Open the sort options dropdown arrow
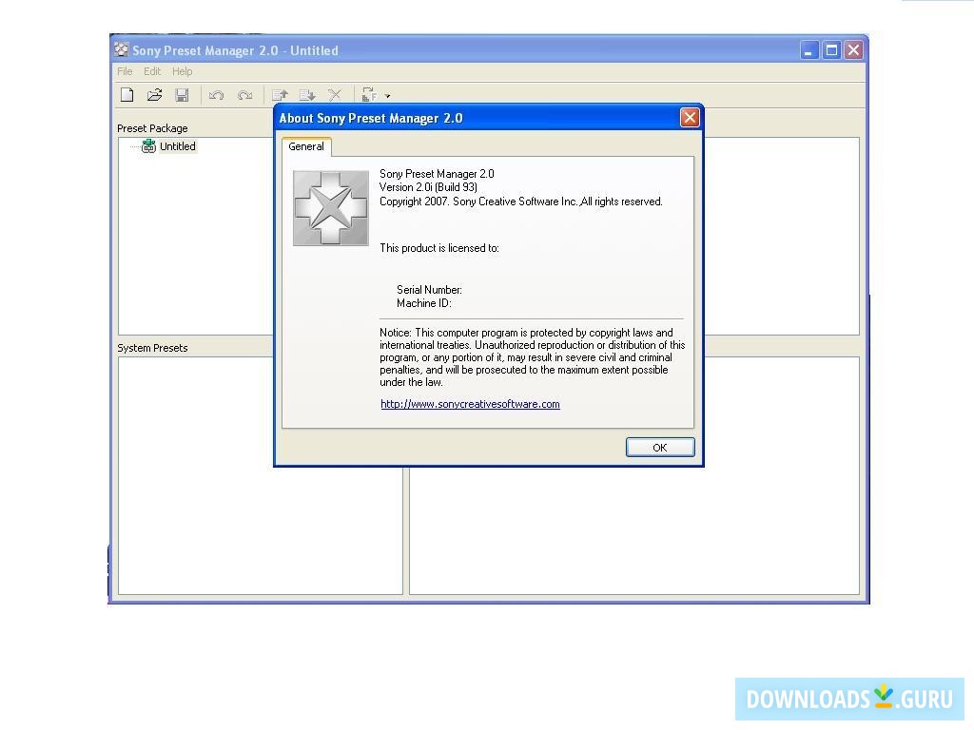974x730 pixels. [385, 95]
